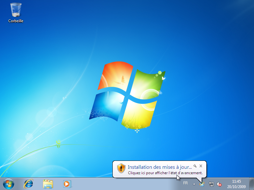Click the date 20/10/2009 in the taskbar

237,186
